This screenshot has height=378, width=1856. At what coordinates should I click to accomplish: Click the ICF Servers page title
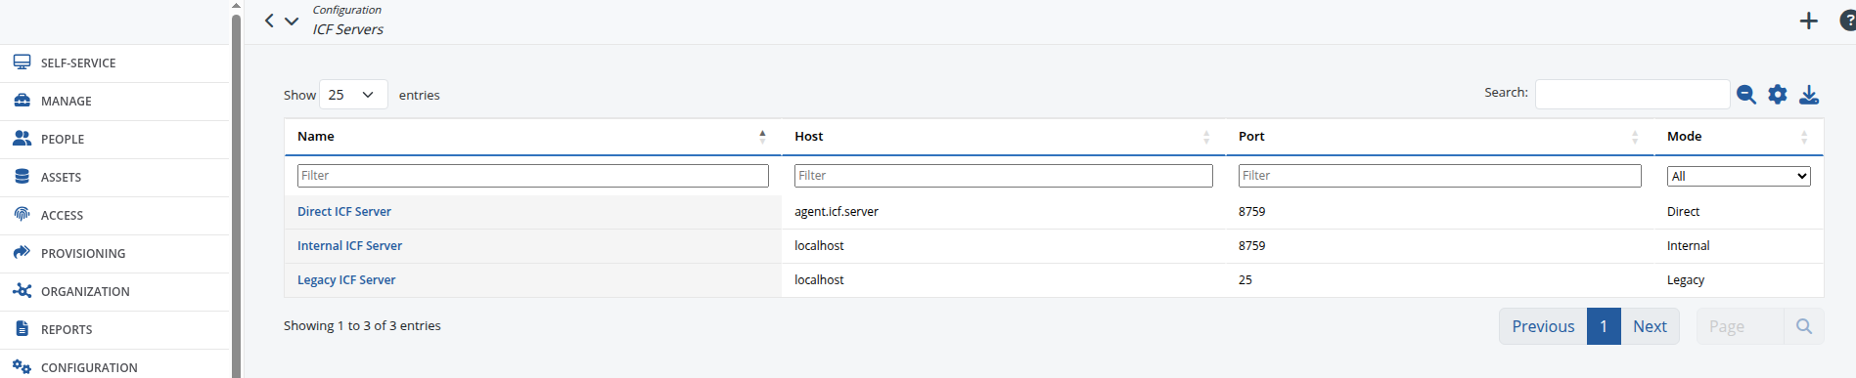[x=347, y=29]
